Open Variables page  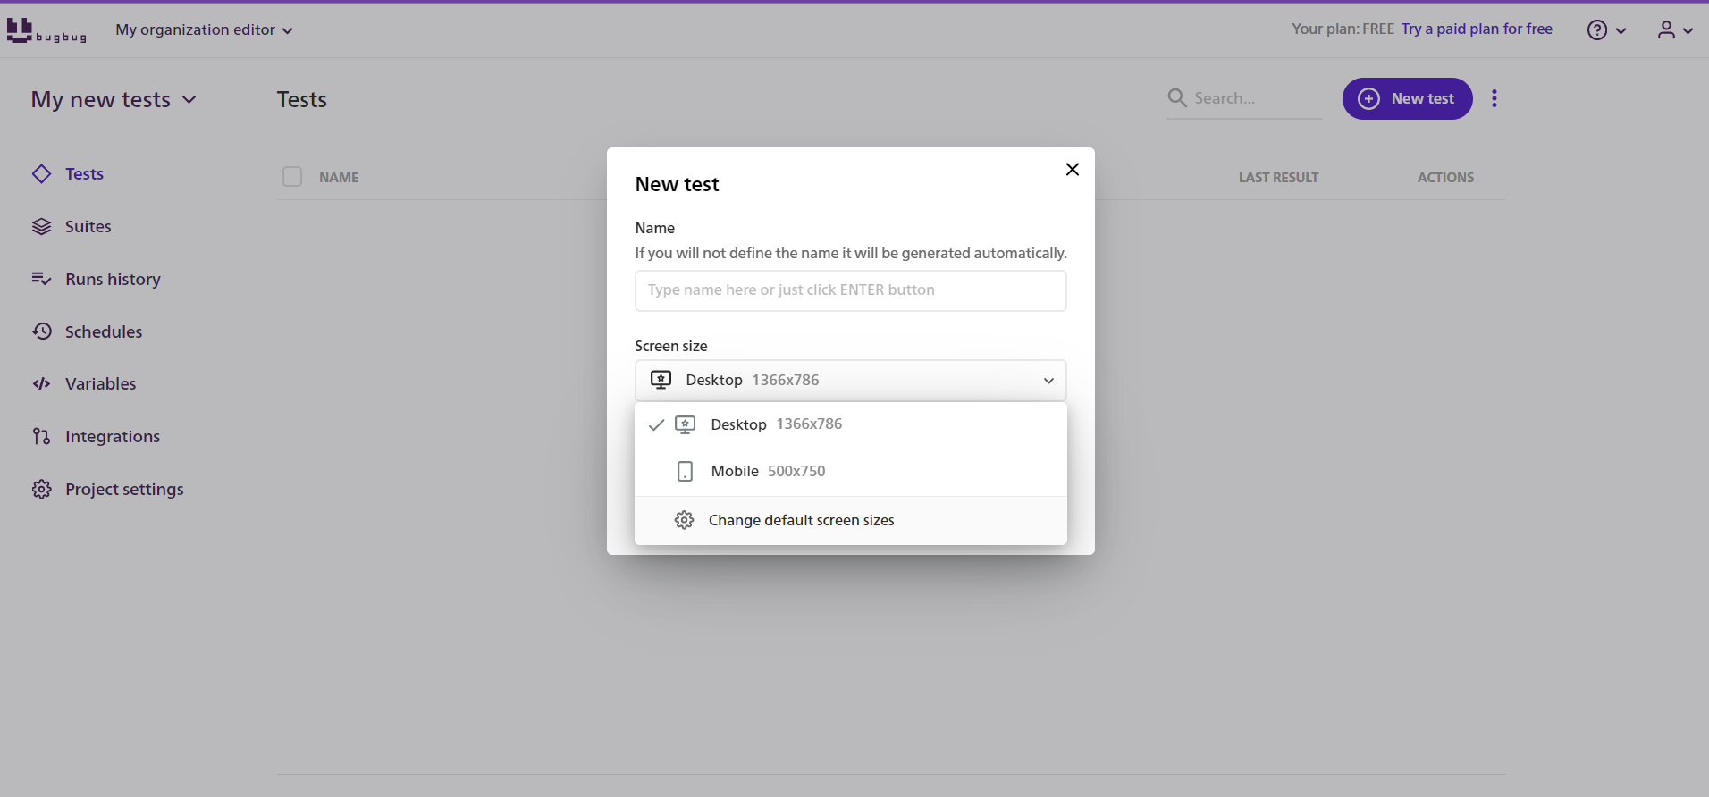point(101,384)
